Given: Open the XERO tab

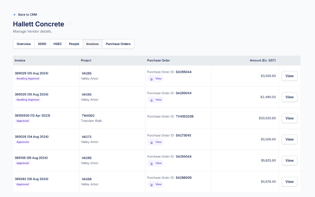Looking at the screenshot, I should pos(42,44).
